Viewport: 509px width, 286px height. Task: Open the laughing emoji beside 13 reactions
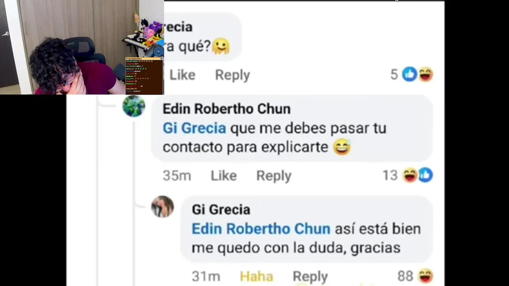click(x=410, y=175)
